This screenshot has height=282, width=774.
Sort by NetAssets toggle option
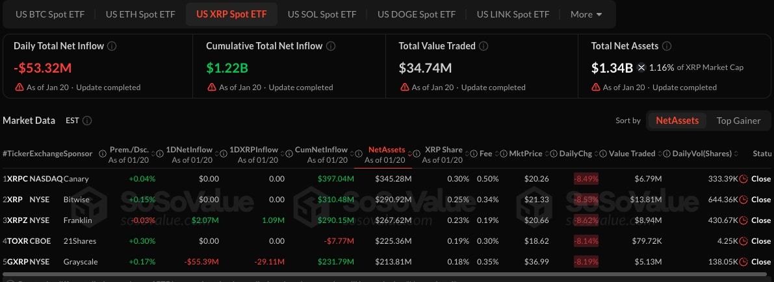(677, 121)
